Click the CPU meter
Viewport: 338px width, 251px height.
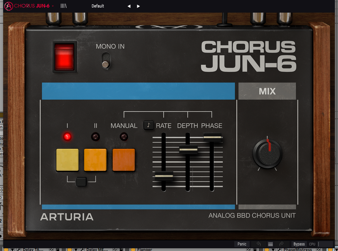coord(320,244)
